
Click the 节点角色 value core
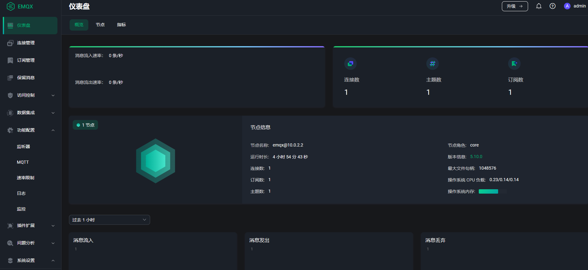pyautogui.click(x=474, y=145)
